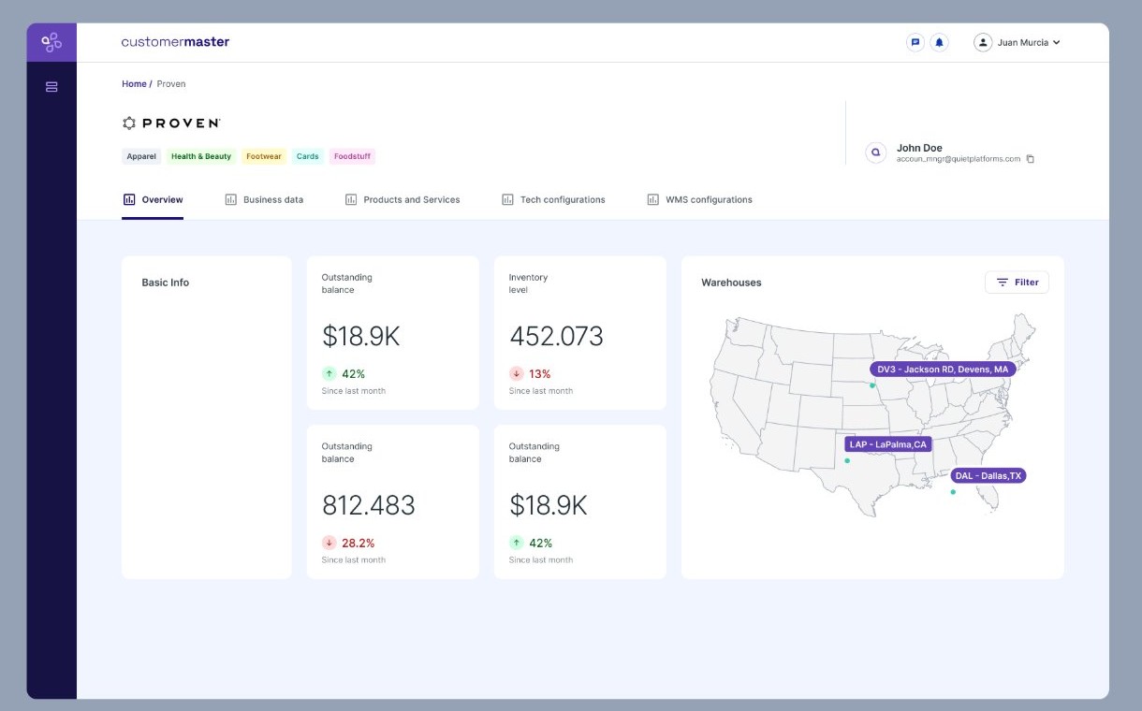
Task: Select the LAP - LaPalma,CA map label
Action: 888,444
